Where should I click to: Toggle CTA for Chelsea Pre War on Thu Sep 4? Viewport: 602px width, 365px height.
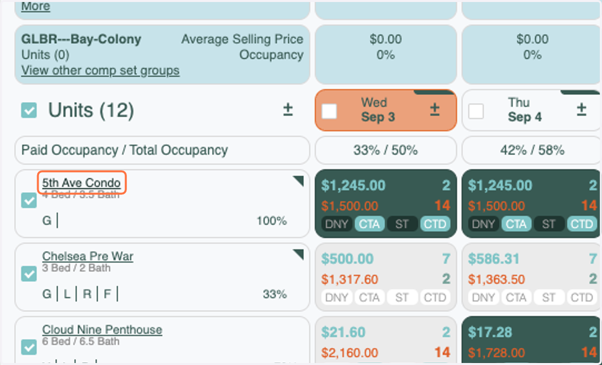coord(516,298)
